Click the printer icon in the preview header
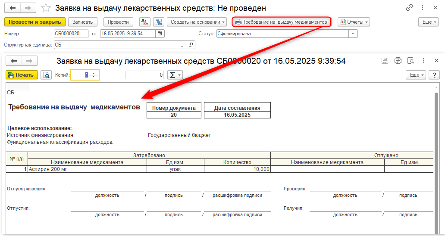445x236 pixels. point(398,61)
